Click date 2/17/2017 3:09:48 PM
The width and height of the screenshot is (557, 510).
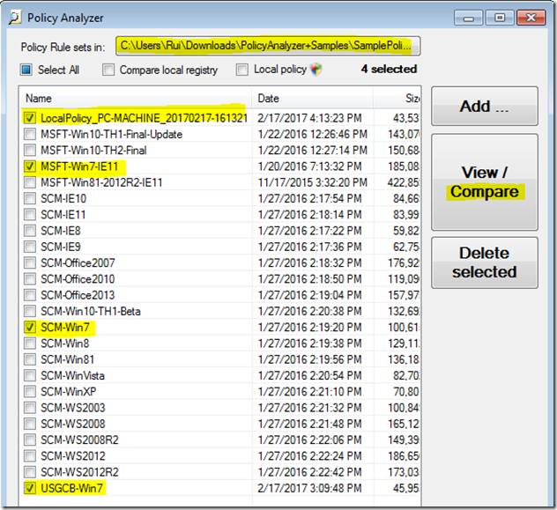point(309,488)
